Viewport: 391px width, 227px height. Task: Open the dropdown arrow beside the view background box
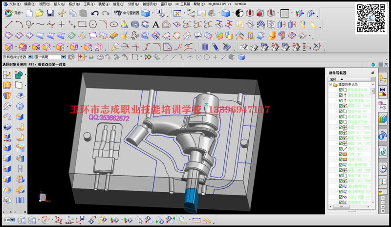coord(291,14)
